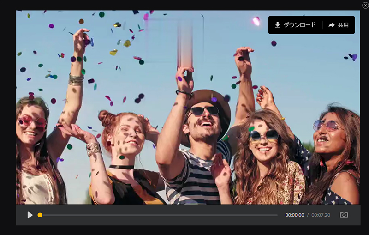
Task: Click the share arrow icon
Action: click(331, 25)
